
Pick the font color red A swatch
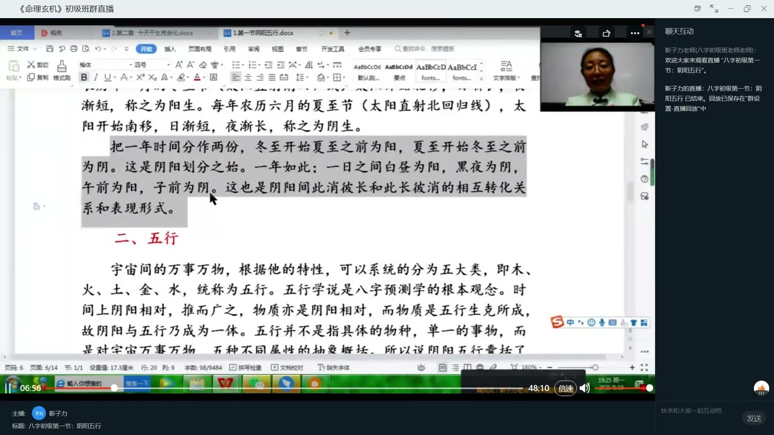[197, 77]
